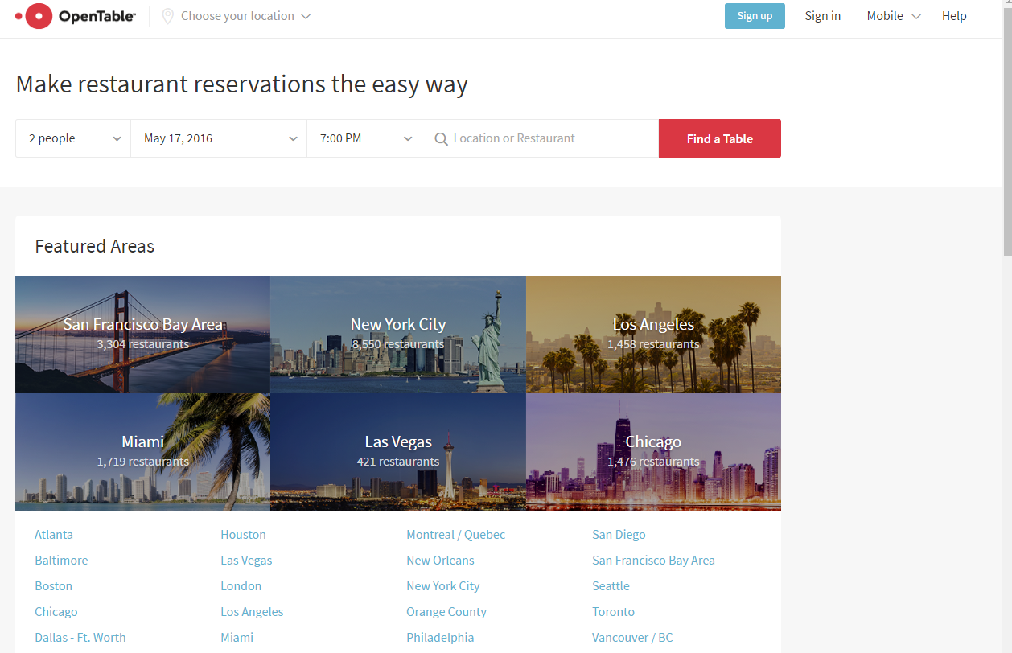Click the Chicago text link in city list

tap(56, 611)
